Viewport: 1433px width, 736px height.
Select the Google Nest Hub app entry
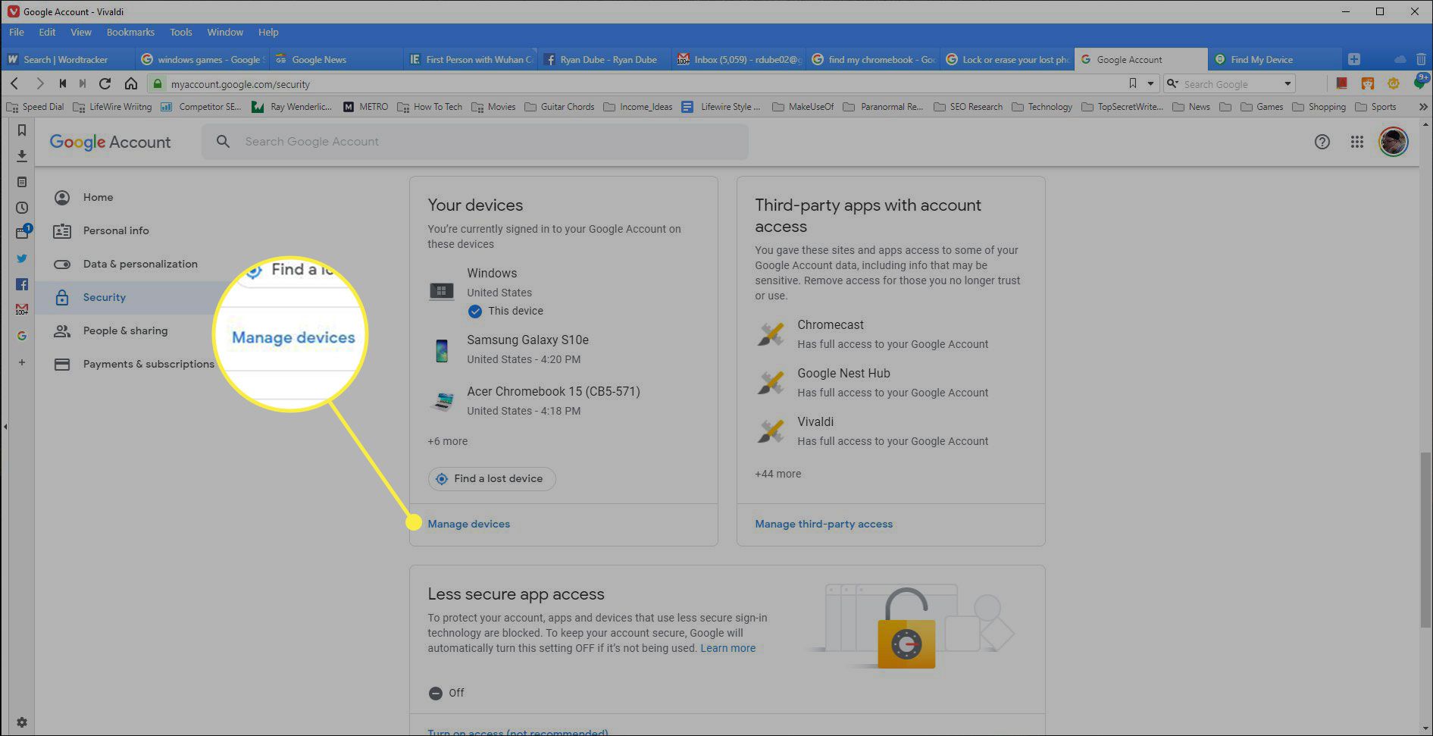click(x=871, y=383)
